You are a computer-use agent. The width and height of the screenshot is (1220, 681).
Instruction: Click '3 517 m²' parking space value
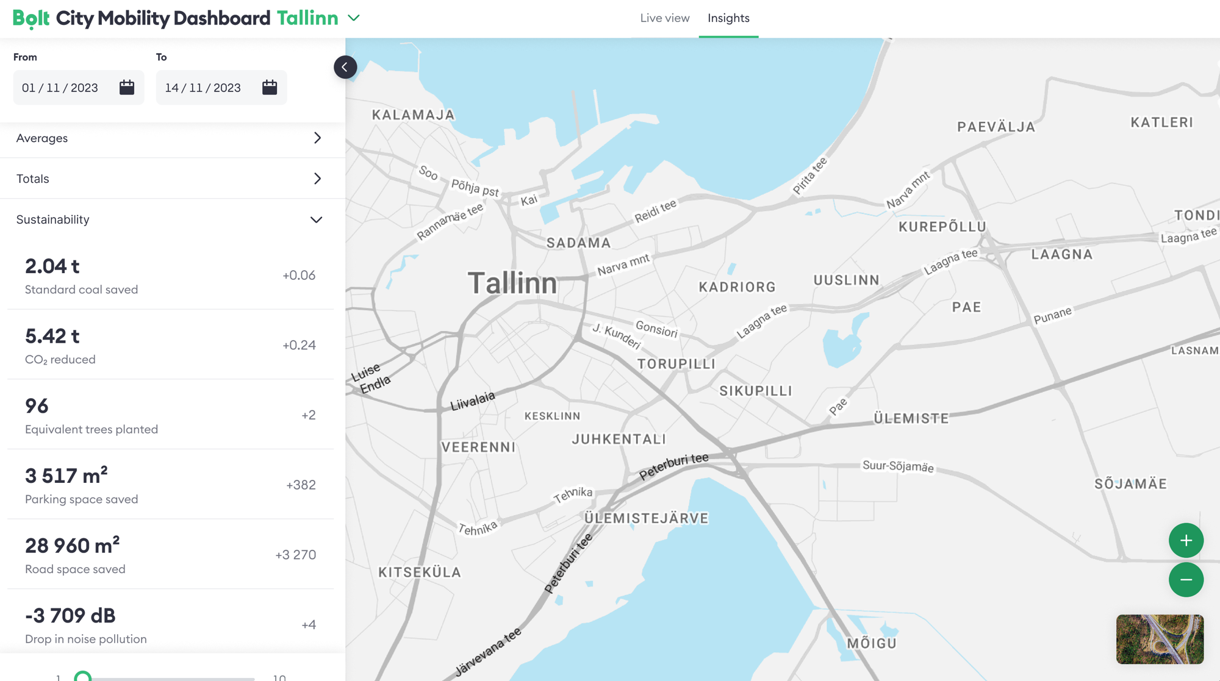(66, 476)
